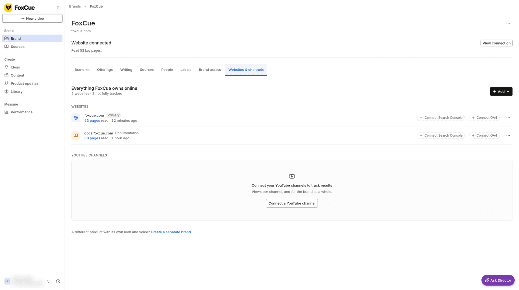519x290 pixels.
Task: Connect Search Console for foxcue.com
Action: (x=441, y=118)
